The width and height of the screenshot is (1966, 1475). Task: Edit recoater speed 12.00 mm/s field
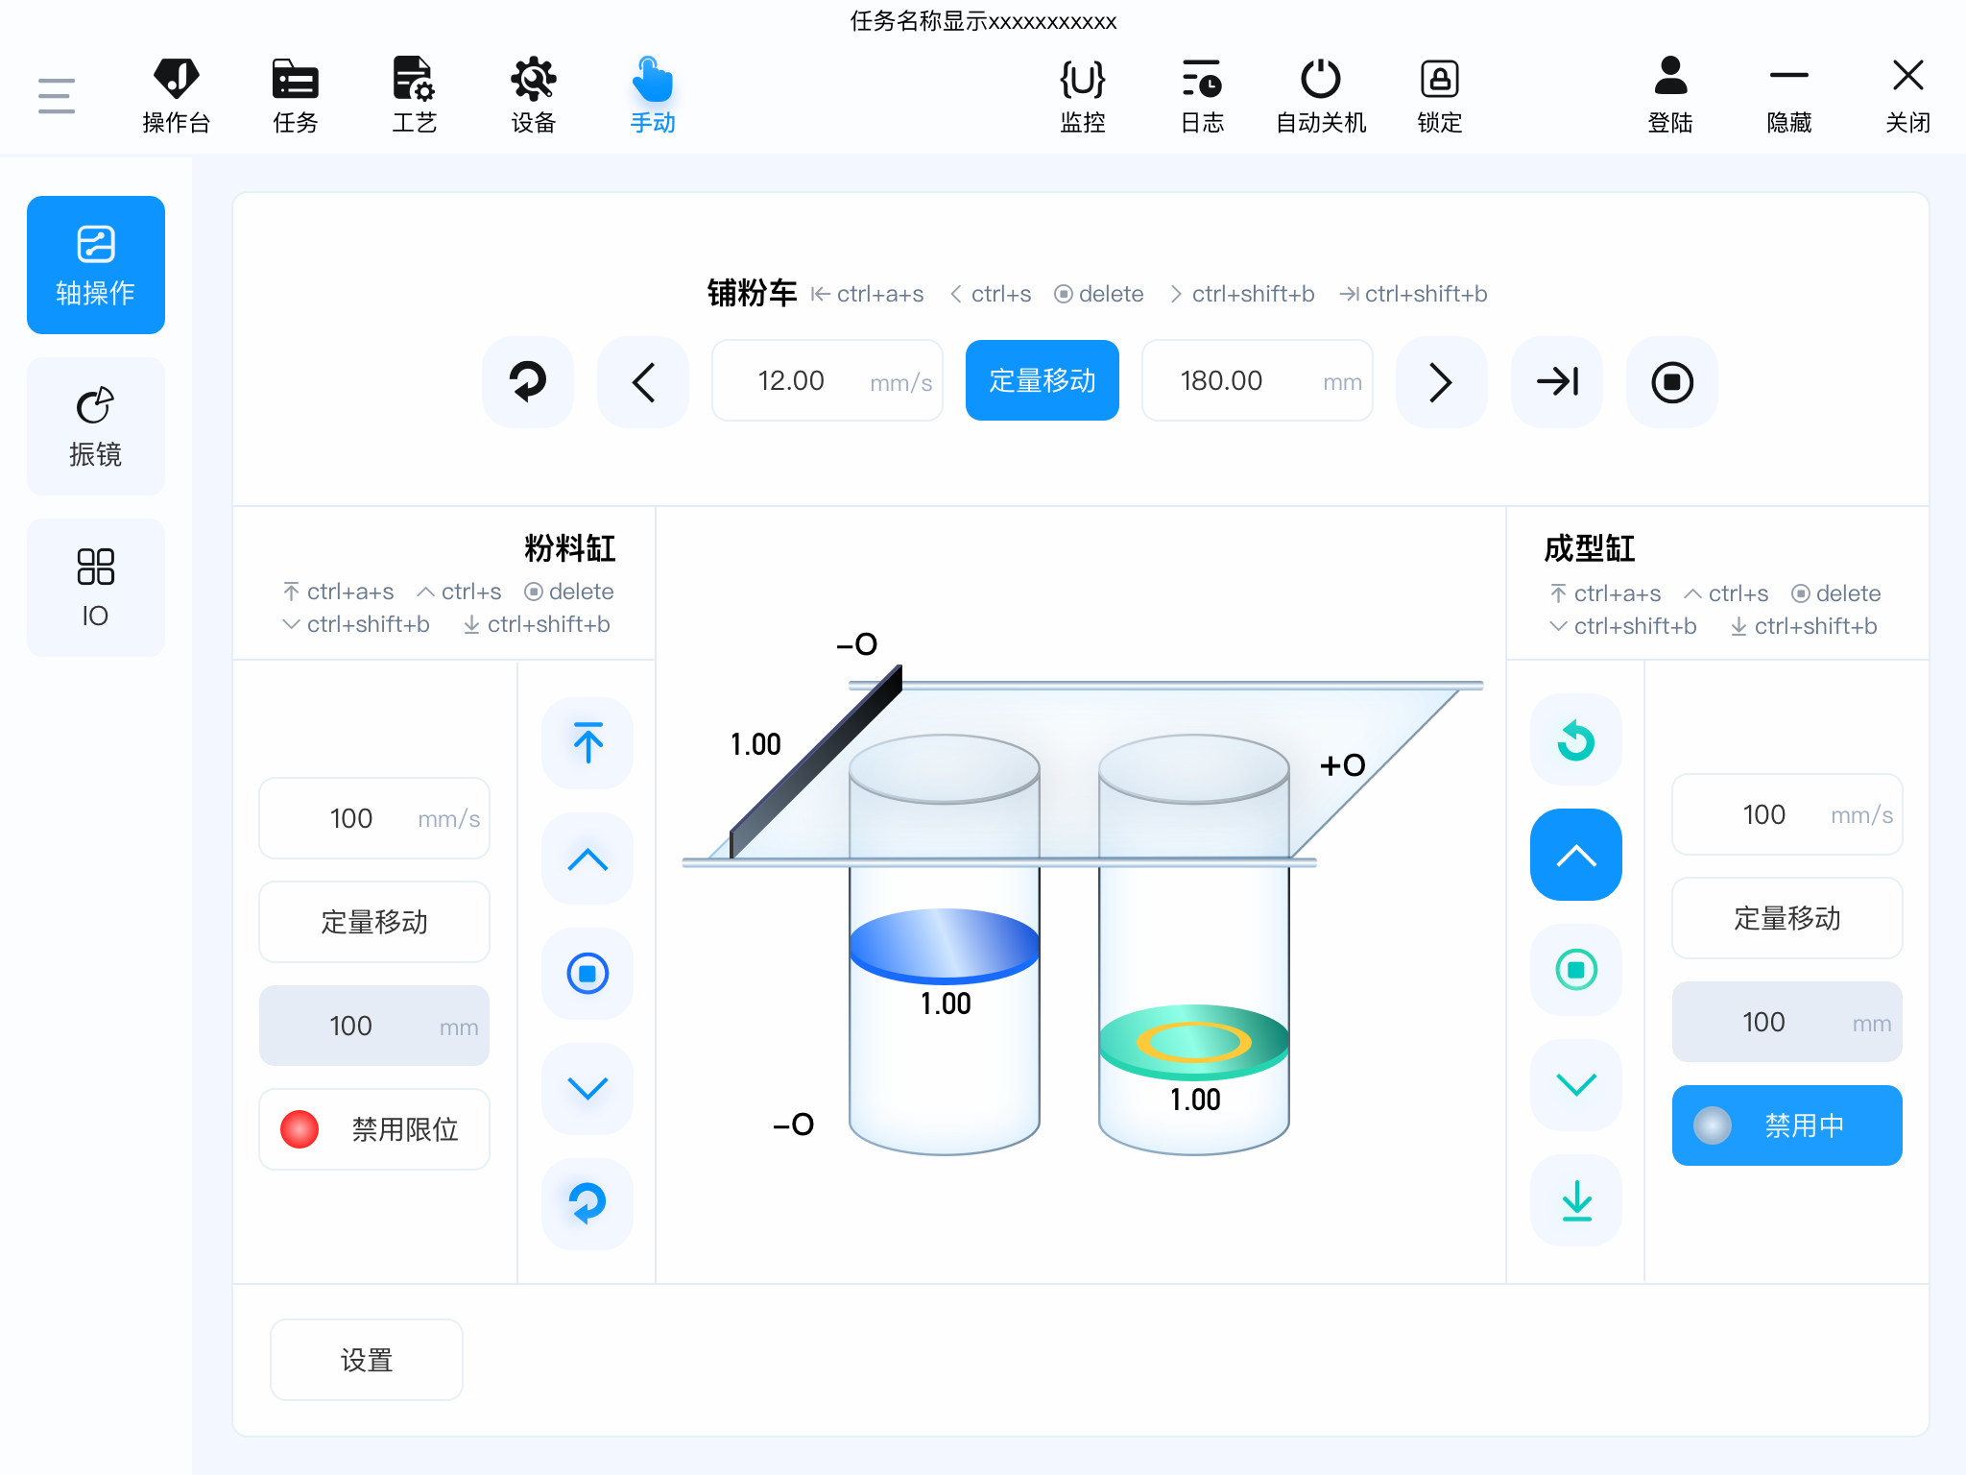(x=827, y=381)
